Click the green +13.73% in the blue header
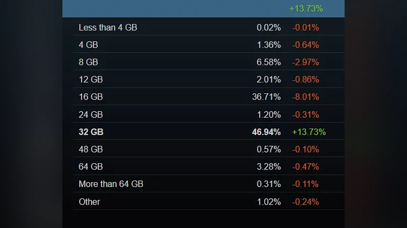 pyautogui.click(x=306, y=9)
